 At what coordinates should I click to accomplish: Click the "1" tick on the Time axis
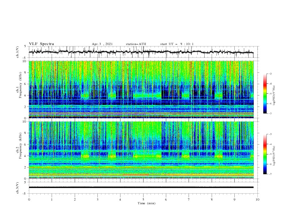click(52, 199)
